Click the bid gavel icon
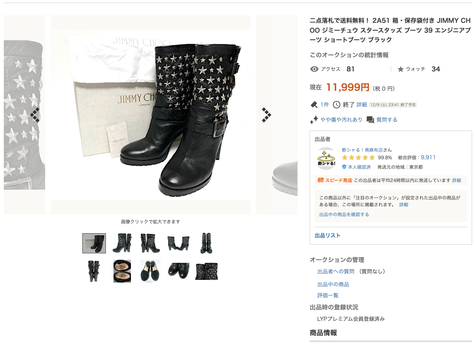474x344 pixels. [314, 105]
